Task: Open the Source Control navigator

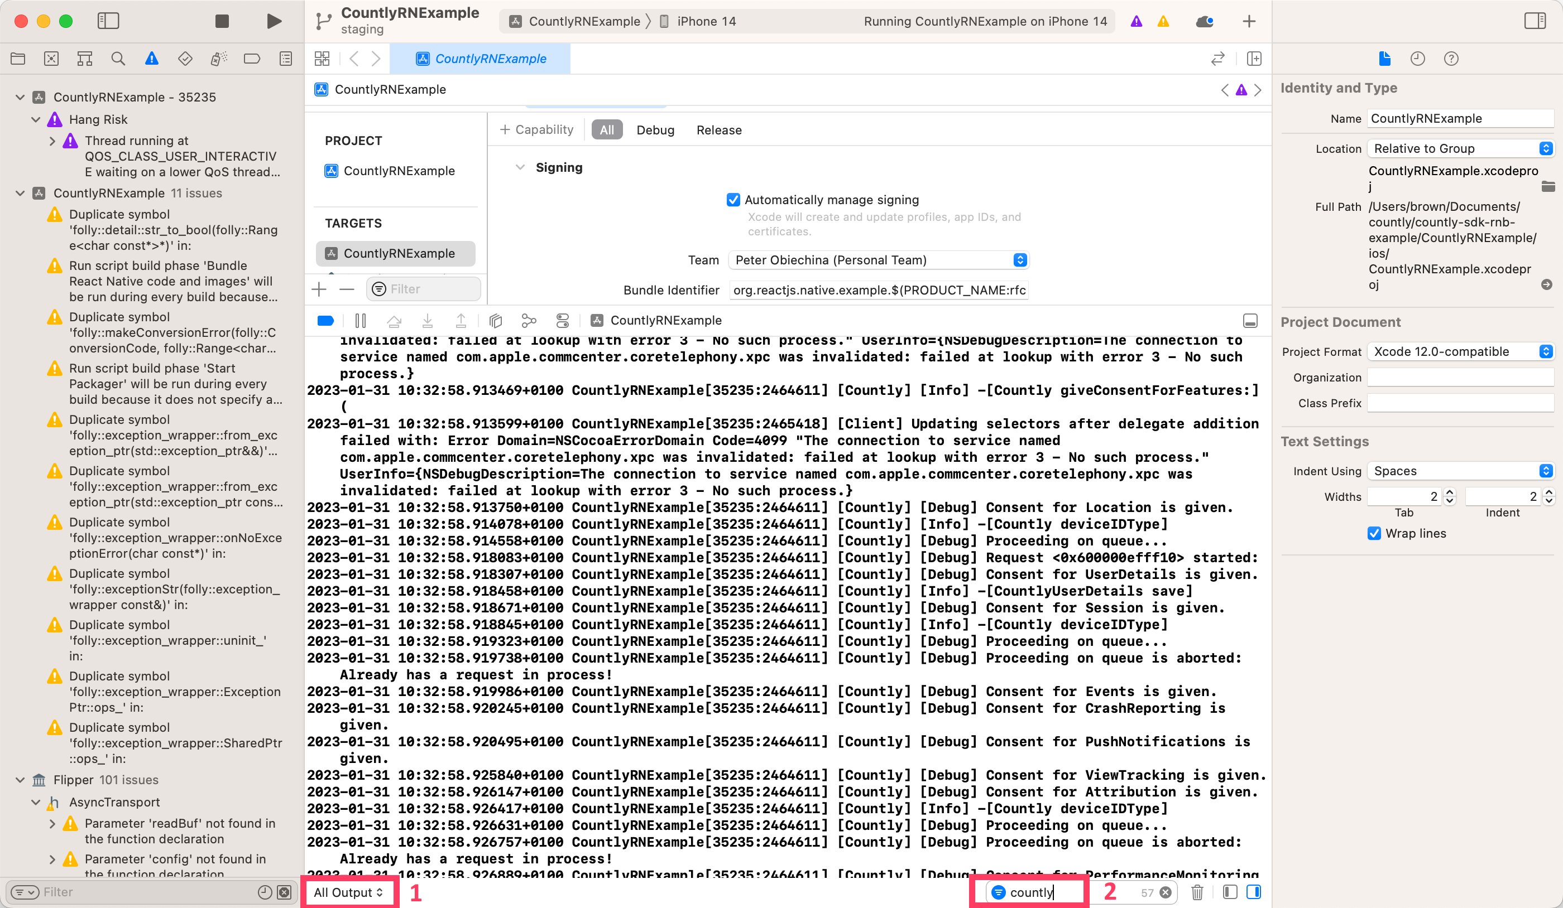Action: 51,59
